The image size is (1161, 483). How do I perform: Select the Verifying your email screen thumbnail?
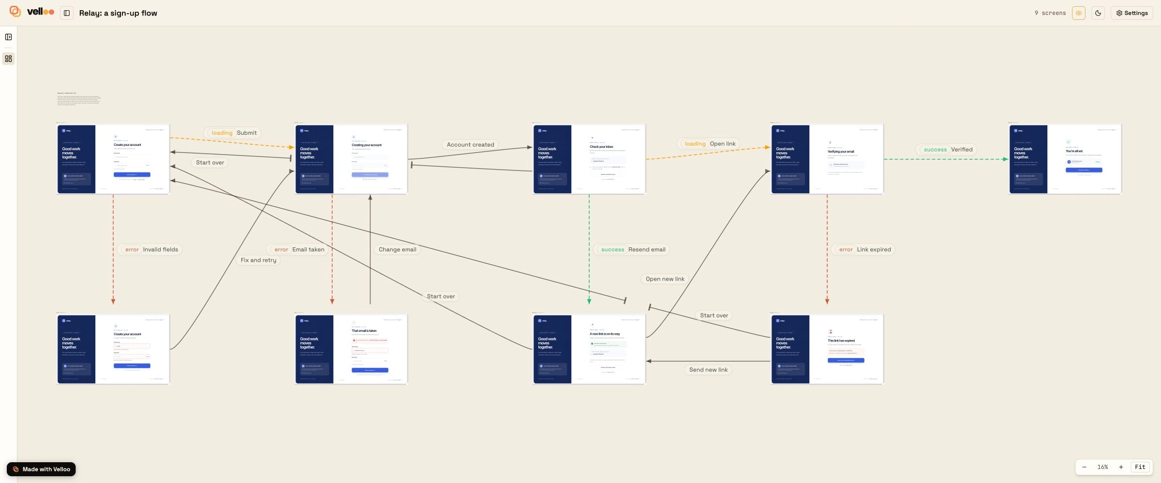coord(827,159)
